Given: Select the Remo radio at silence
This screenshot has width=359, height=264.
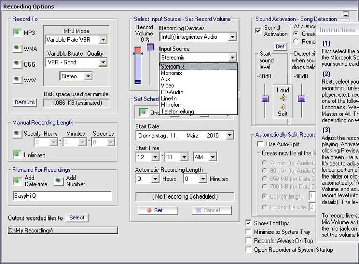Looking at the screenshot, I should 296,41.
